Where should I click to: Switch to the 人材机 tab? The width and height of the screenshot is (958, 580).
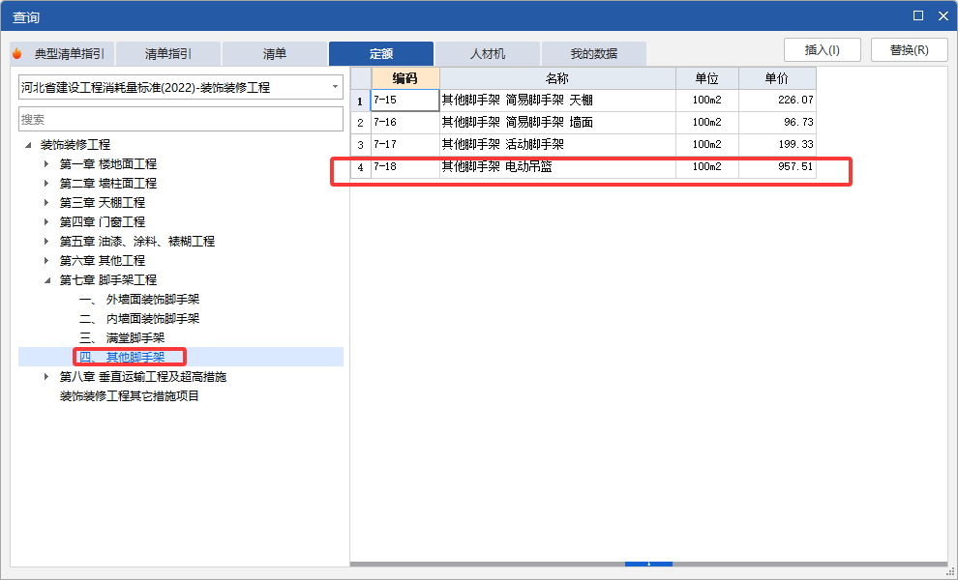point(487,53)
